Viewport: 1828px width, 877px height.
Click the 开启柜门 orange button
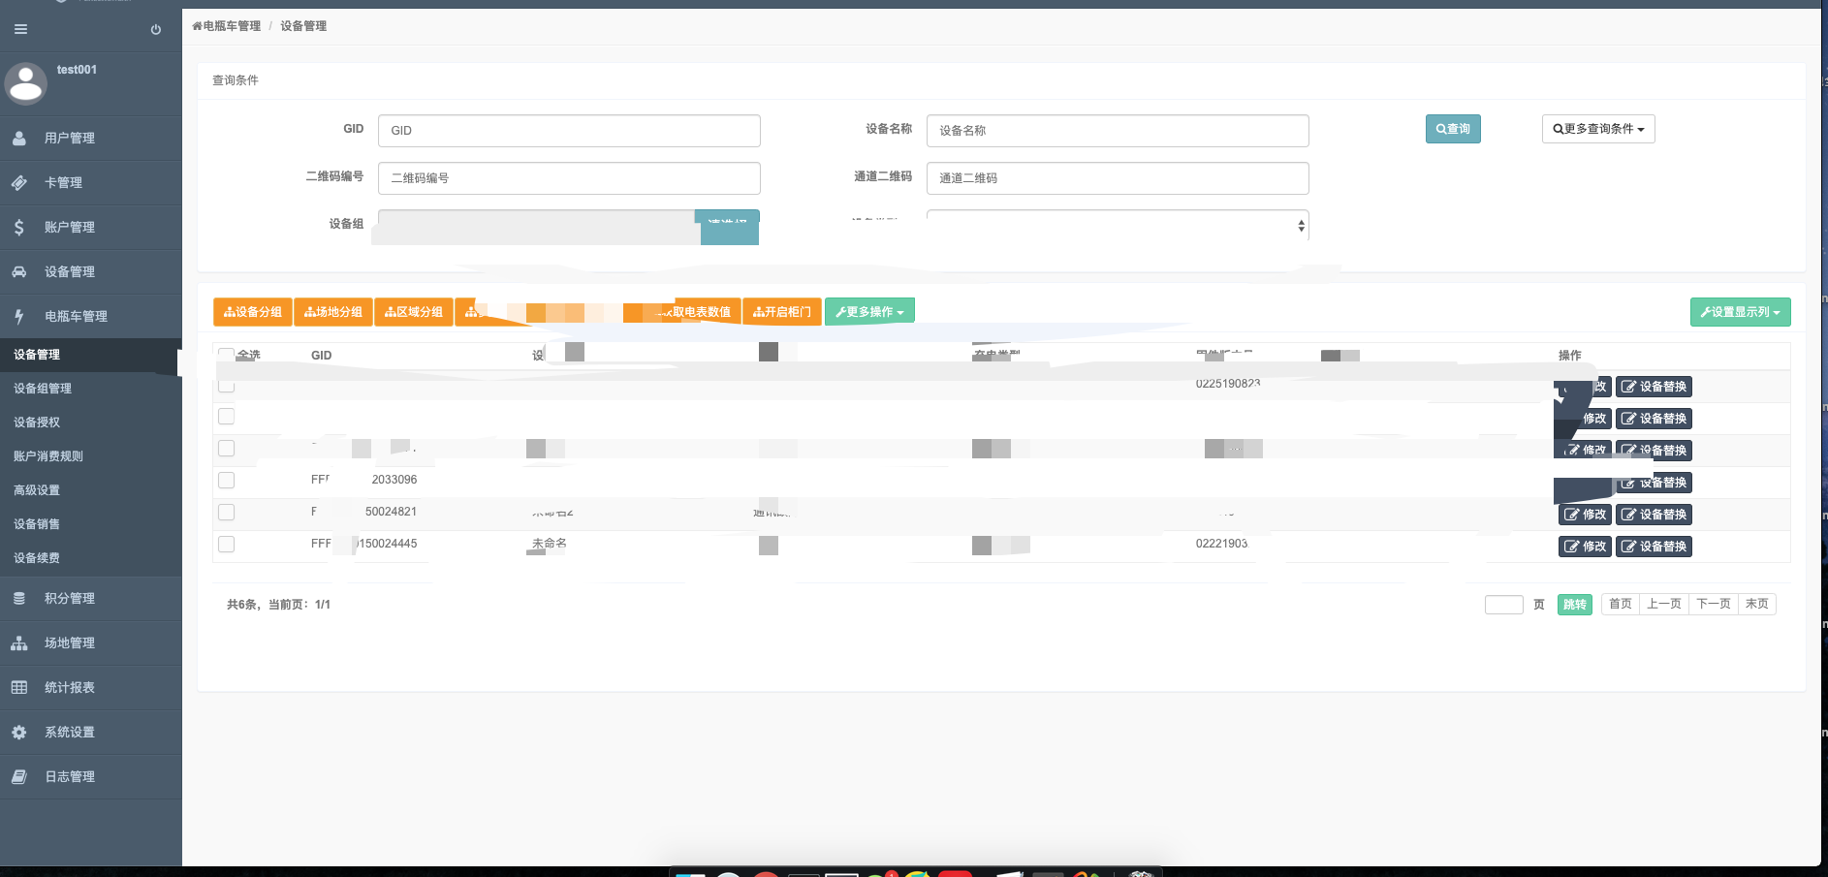(782, 312)
